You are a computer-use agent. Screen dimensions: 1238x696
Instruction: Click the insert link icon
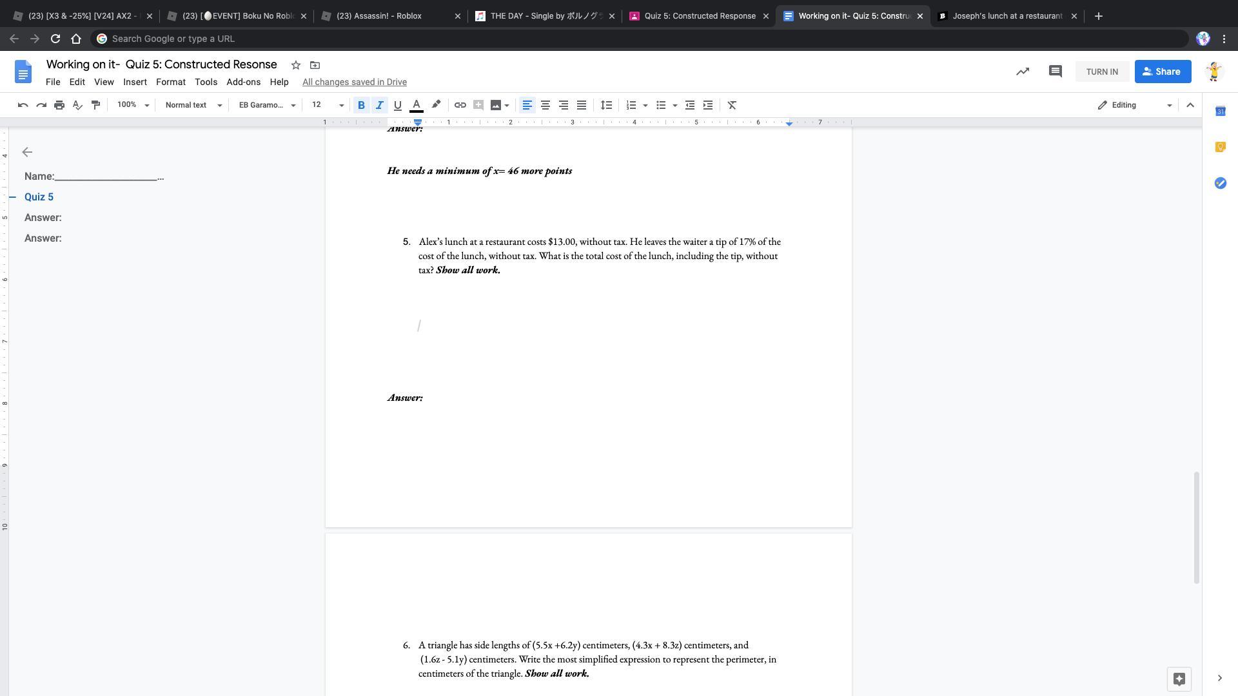coord(460,105)
